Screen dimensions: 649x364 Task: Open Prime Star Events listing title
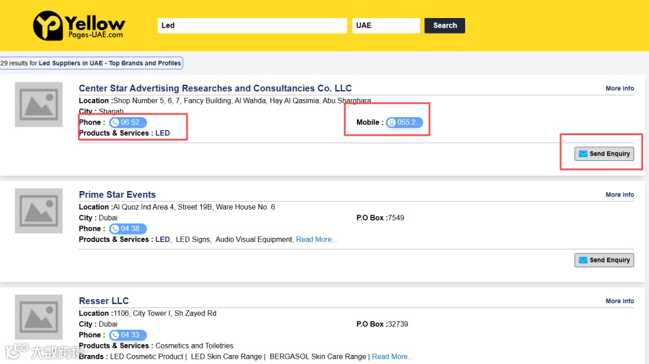[117, 195]
